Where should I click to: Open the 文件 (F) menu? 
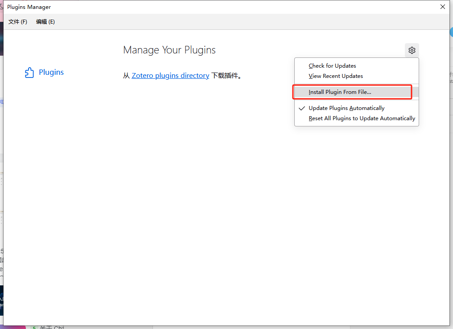(x=18, y=22)
